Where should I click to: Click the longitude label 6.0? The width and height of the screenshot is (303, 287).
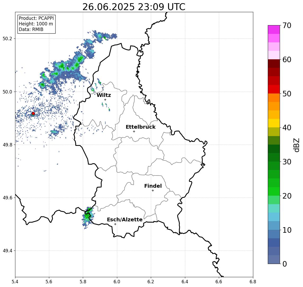tap(117, 282)
